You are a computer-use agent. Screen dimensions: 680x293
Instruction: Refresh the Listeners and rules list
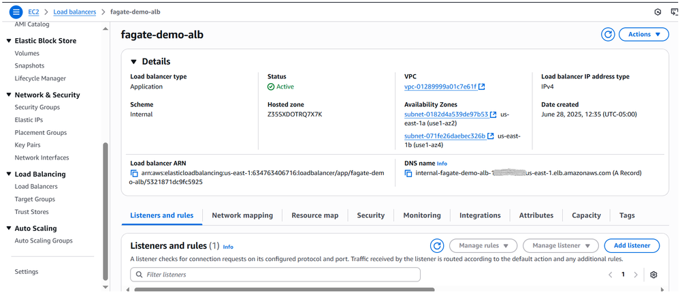437,245
